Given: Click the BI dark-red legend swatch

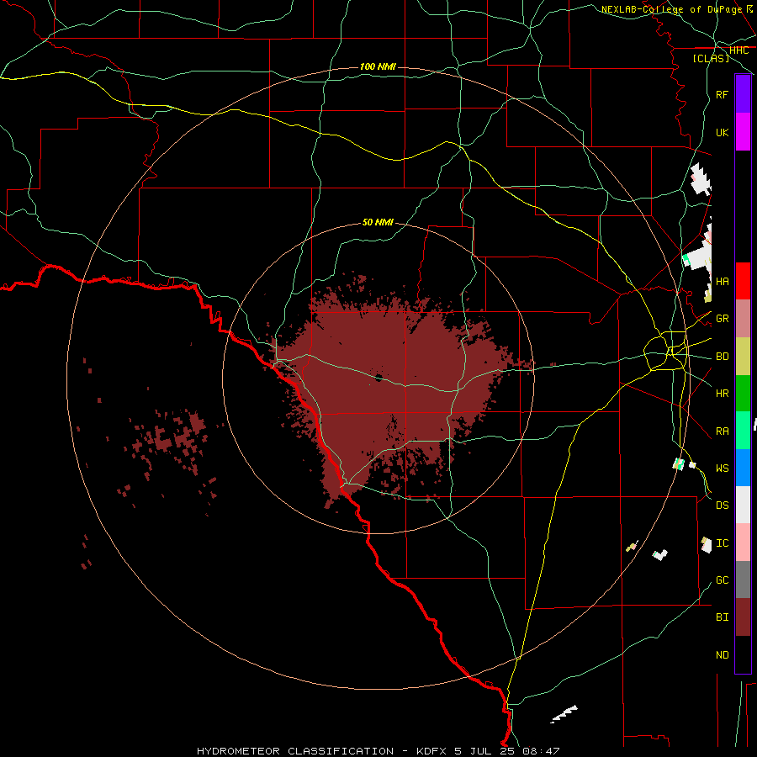Looking at the screenshot, I should [x=743, y=617].
